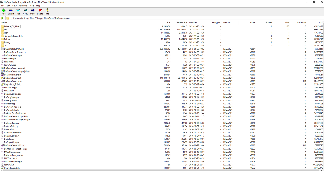The height and width of the screenshot is (171, 324).
Task: Open the Tools menu
Action: coord(32,6)
